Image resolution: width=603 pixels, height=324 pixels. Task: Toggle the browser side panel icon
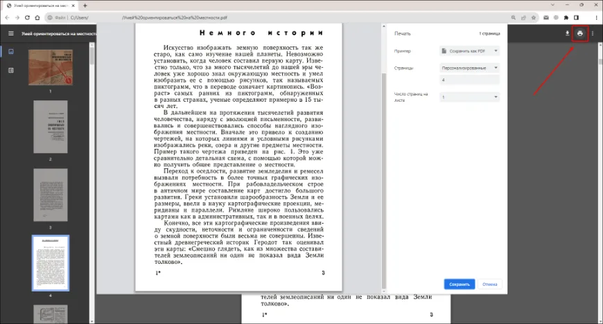[577, 17]
